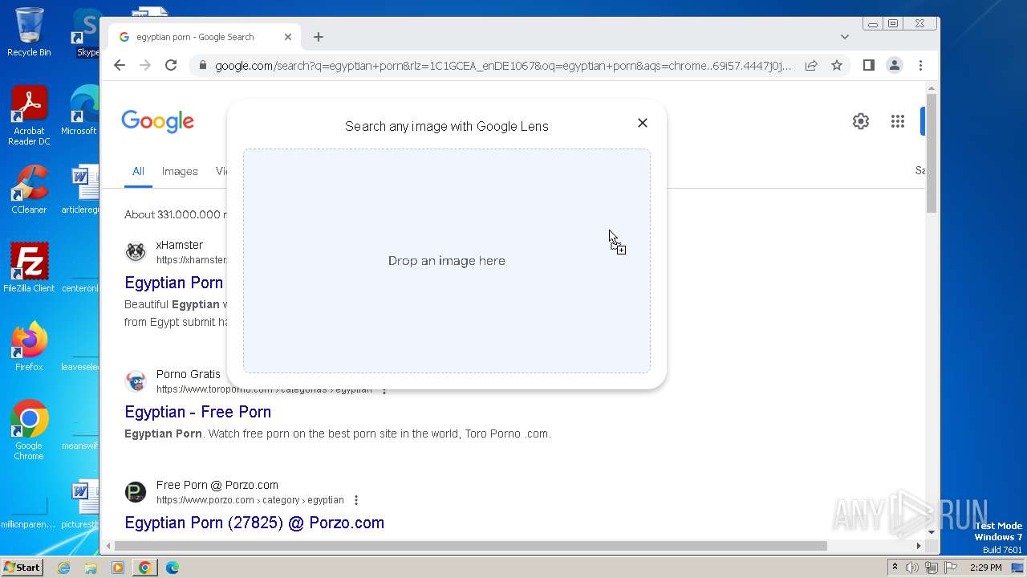Switch to the Images tab
Image resolution: width=1027 pixels, height=578 pixels.
[180, 171]
